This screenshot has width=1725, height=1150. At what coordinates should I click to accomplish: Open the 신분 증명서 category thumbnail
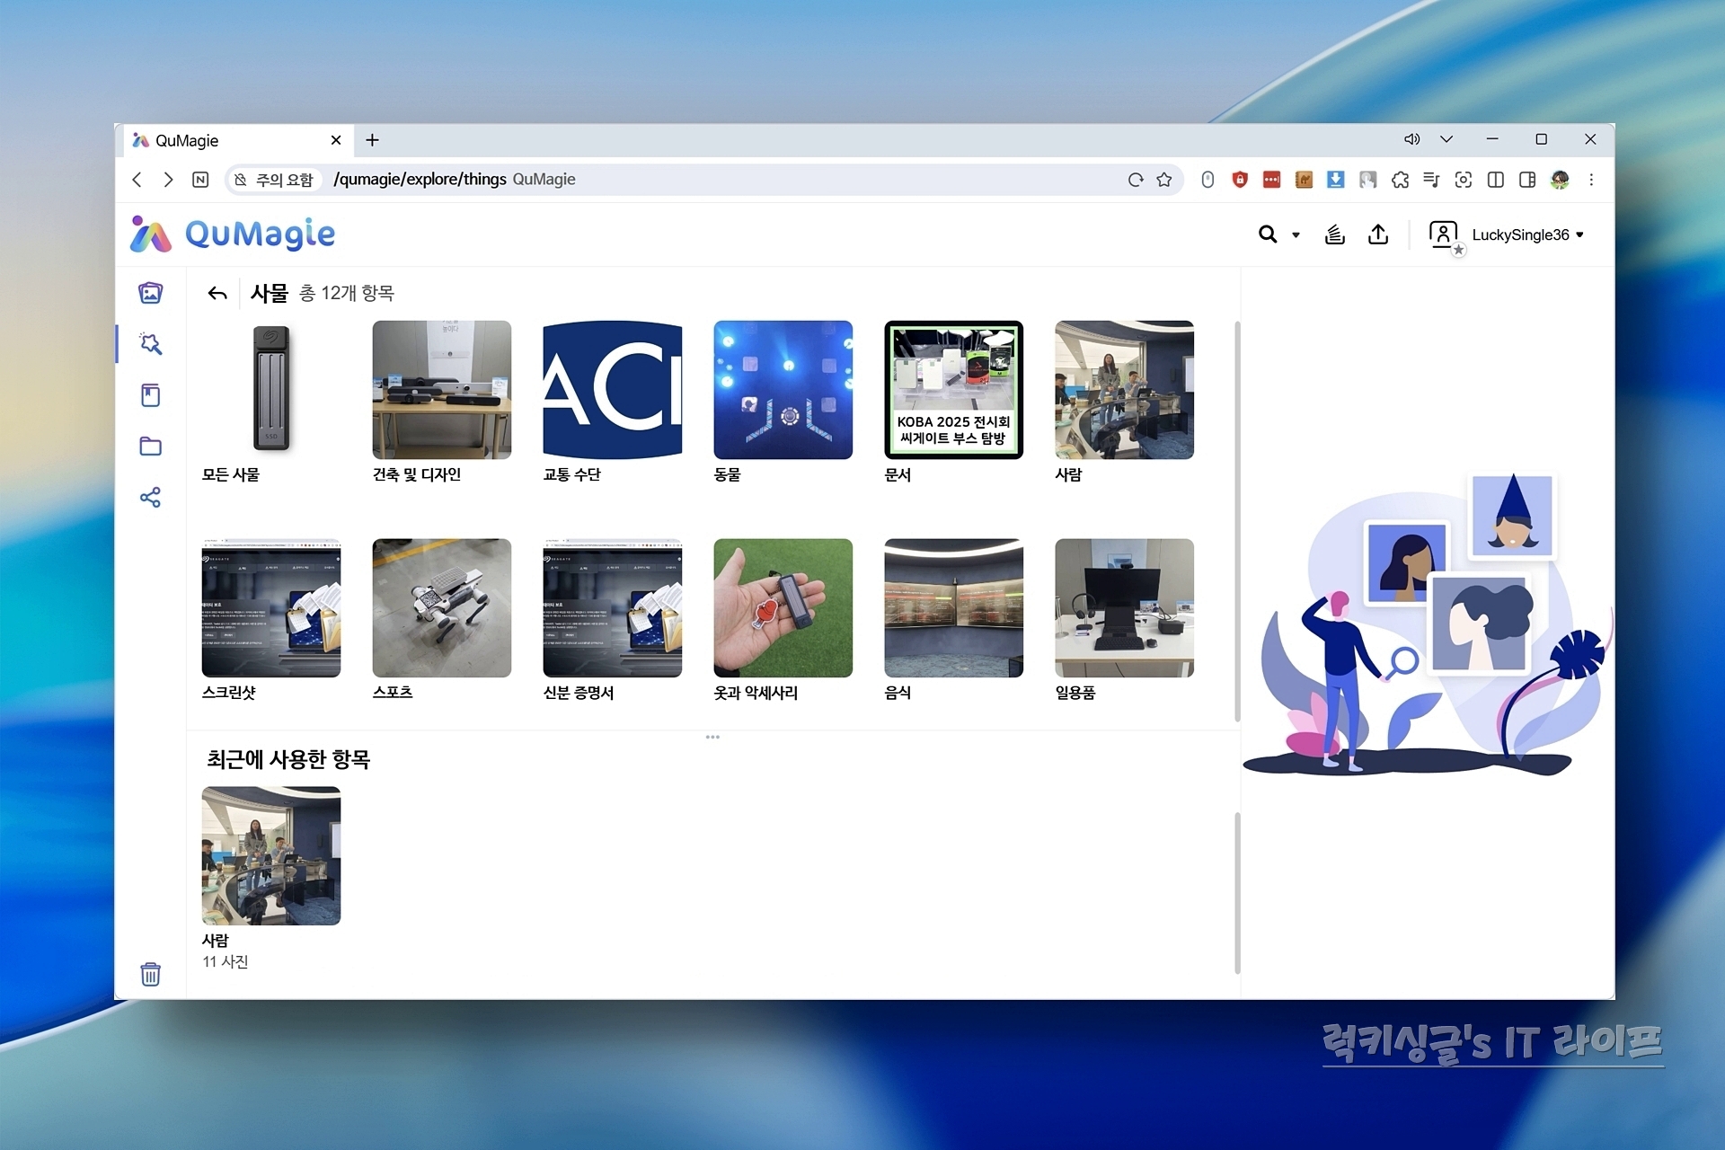tap(613, 608)
